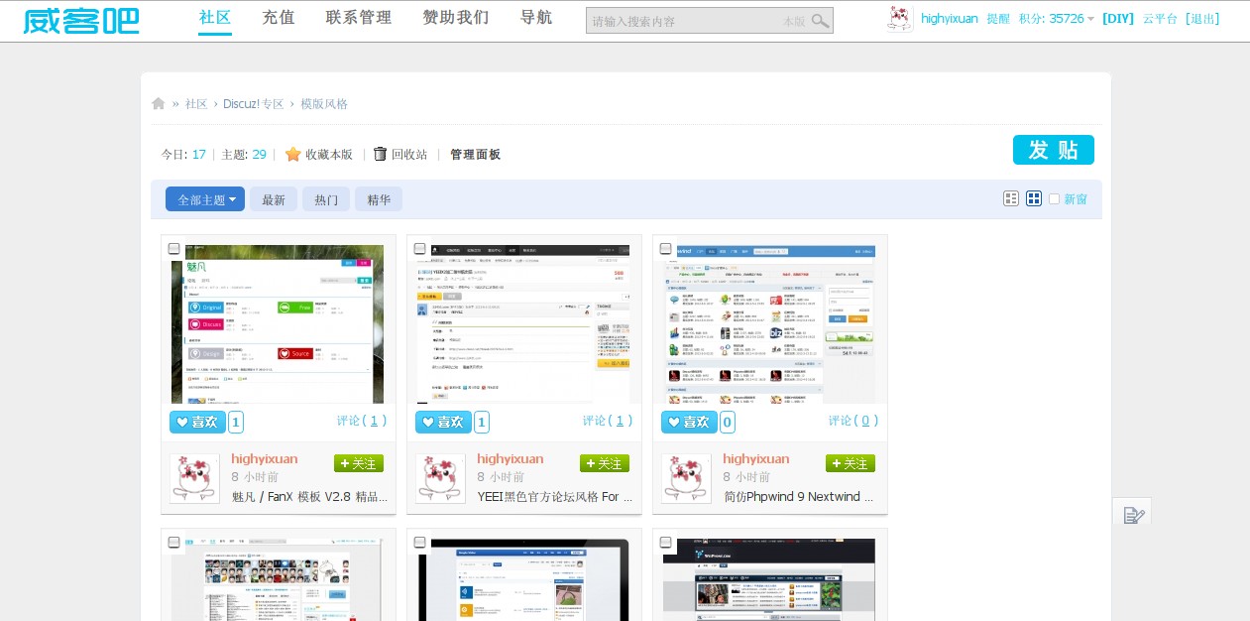Open the 魅凡 template thumbnail
Image resolution: width=1250 pixels, height=621 pixels.
click(278, 323)
